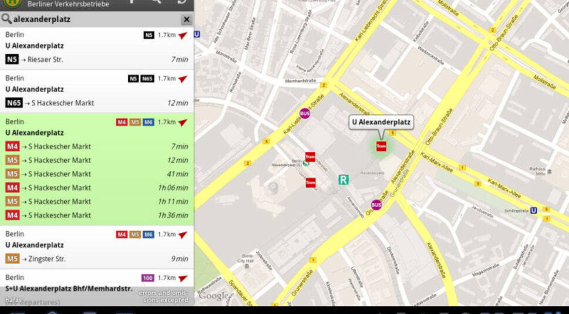Select the purple BUS marker on Grunerstraße

(376, 205)
